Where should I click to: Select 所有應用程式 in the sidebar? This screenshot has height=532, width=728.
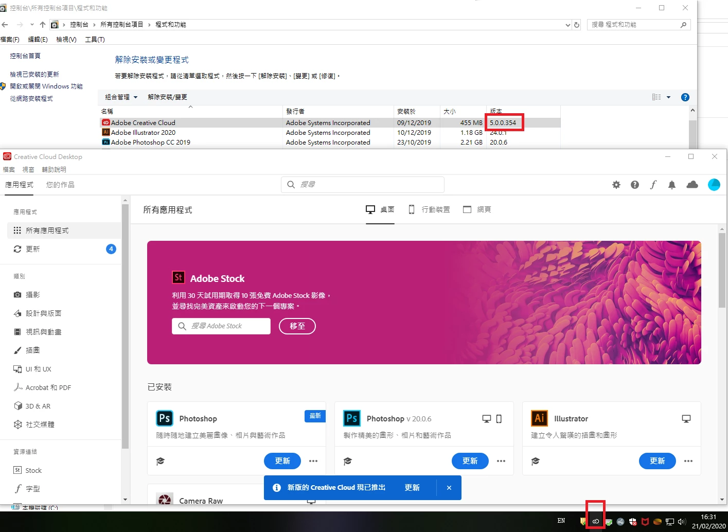coord(64,230)
